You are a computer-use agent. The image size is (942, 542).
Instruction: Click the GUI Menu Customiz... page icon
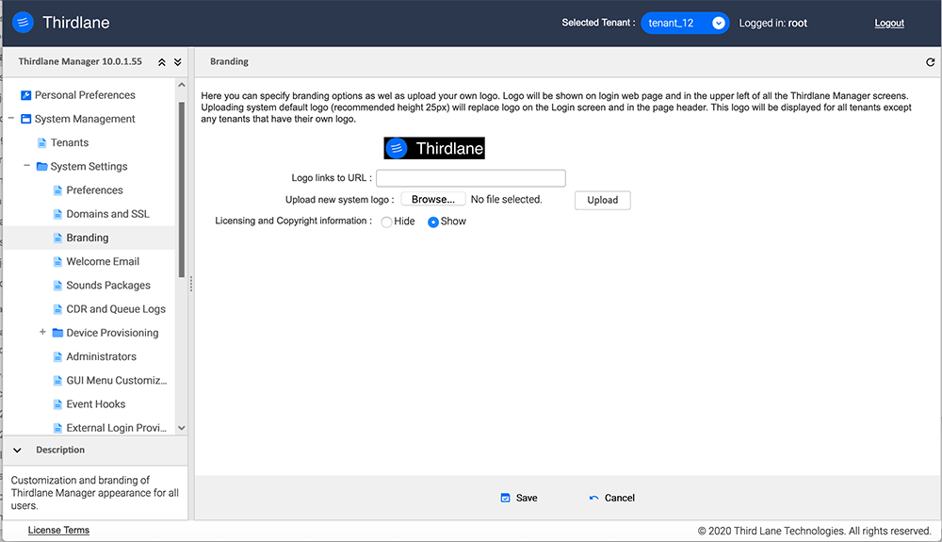[x=57, y=381]
